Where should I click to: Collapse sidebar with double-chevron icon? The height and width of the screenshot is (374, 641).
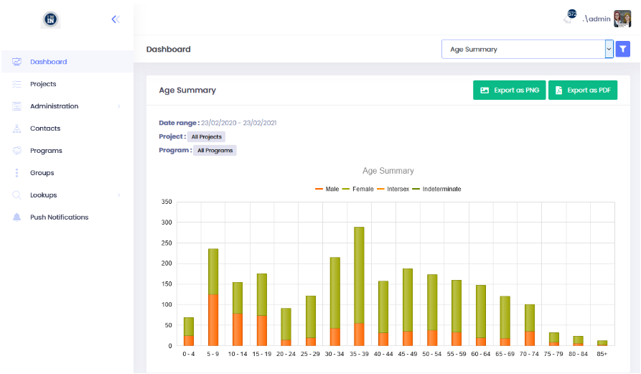[x=115, y=19]
